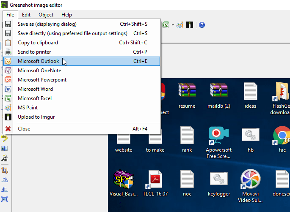The image size is (290, 212).
Task: Select the crop tool
Action: [4, 170]
